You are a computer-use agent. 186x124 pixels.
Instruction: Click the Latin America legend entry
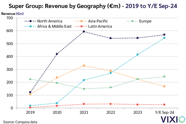tap(94, 26)
